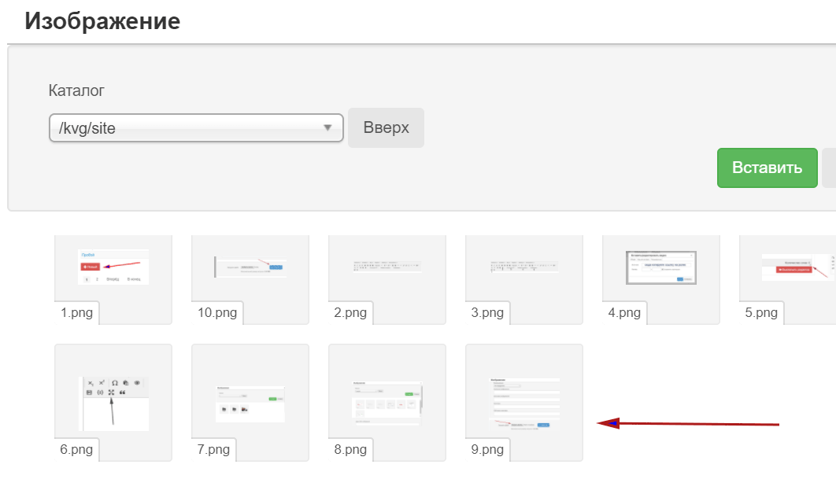Click the 4.png filename label
Viewport: 836px width, 479px height.
coord(624,313)
